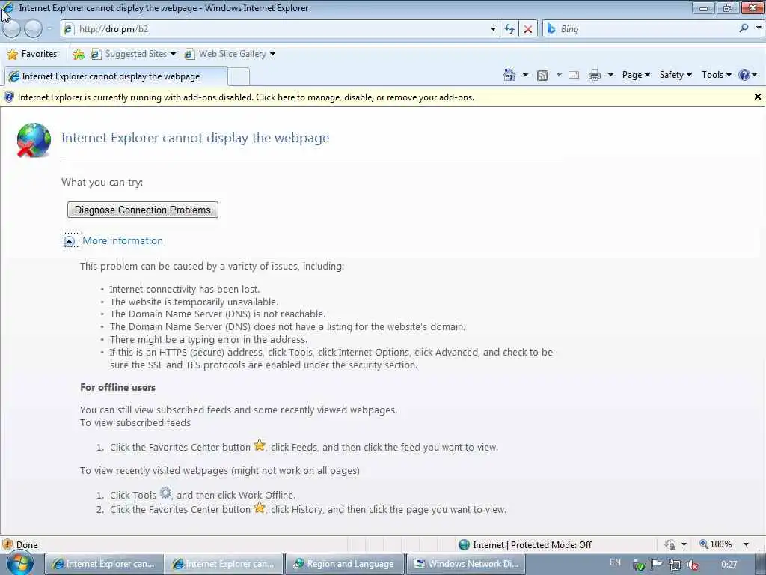The height and width of the screenshot is (575, 766).
Task: Go forward with the Forward navigation button
Action: (x=33, y=29)
